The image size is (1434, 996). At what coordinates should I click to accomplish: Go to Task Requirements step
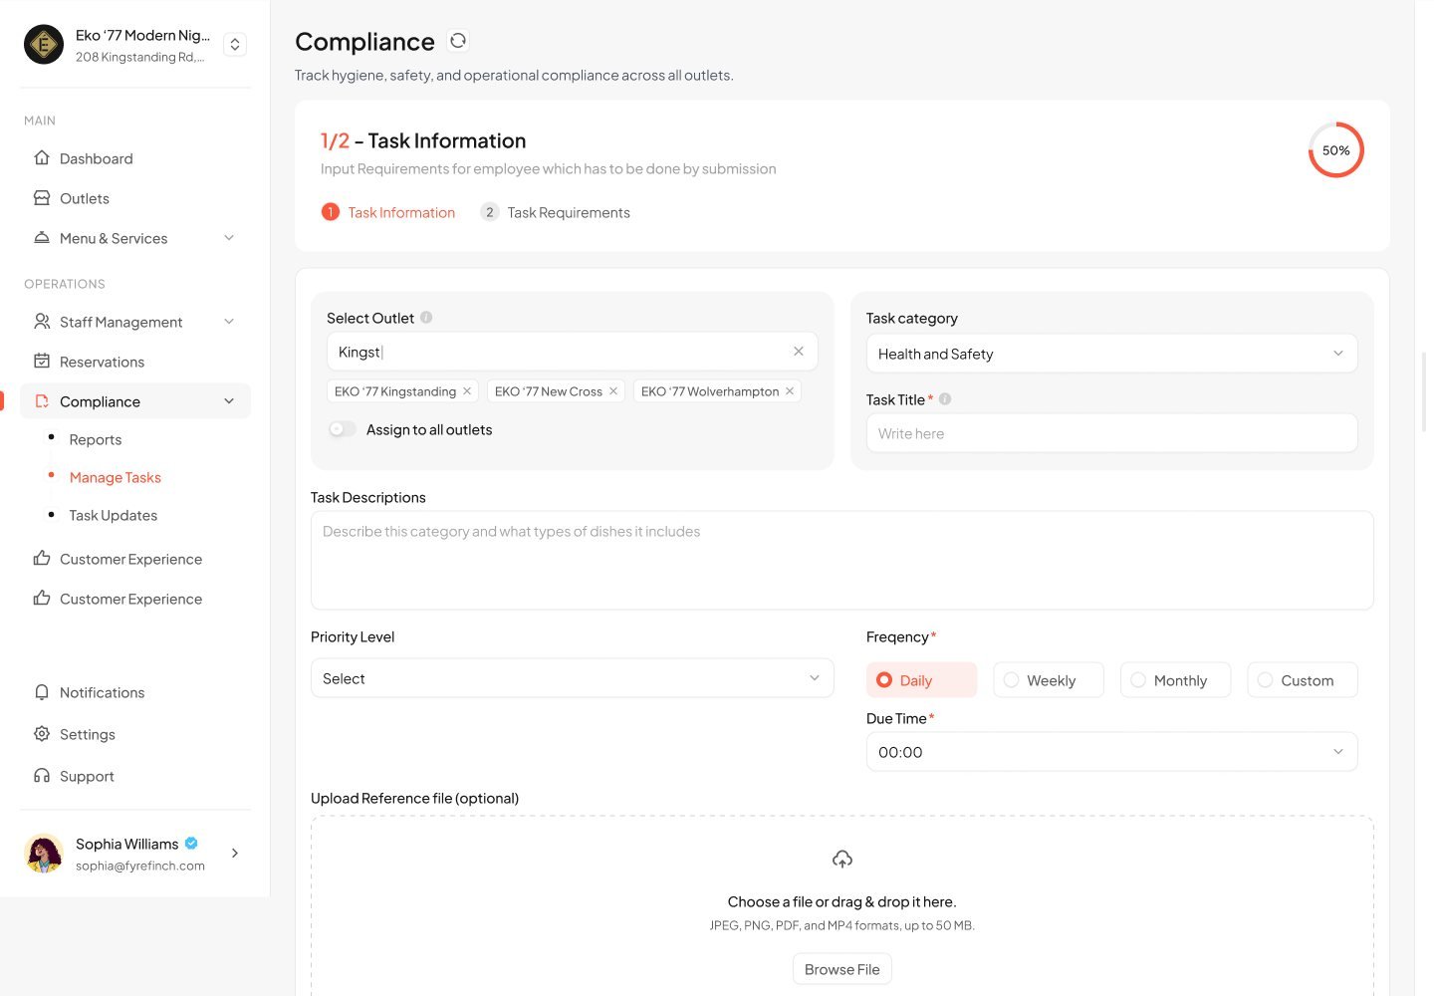click(555, 212)
